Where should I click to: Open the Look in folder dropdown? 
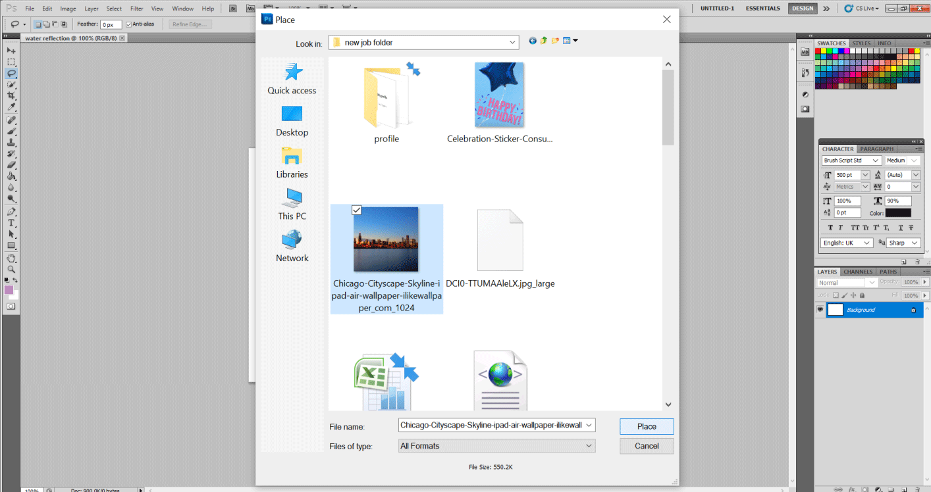click(x=514, y=42)
